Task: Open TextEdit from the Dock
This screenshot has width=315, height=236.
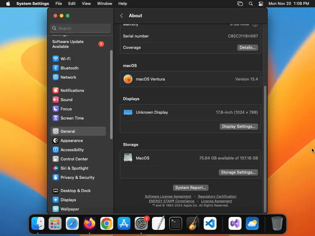Action: (x=158, y=223)
